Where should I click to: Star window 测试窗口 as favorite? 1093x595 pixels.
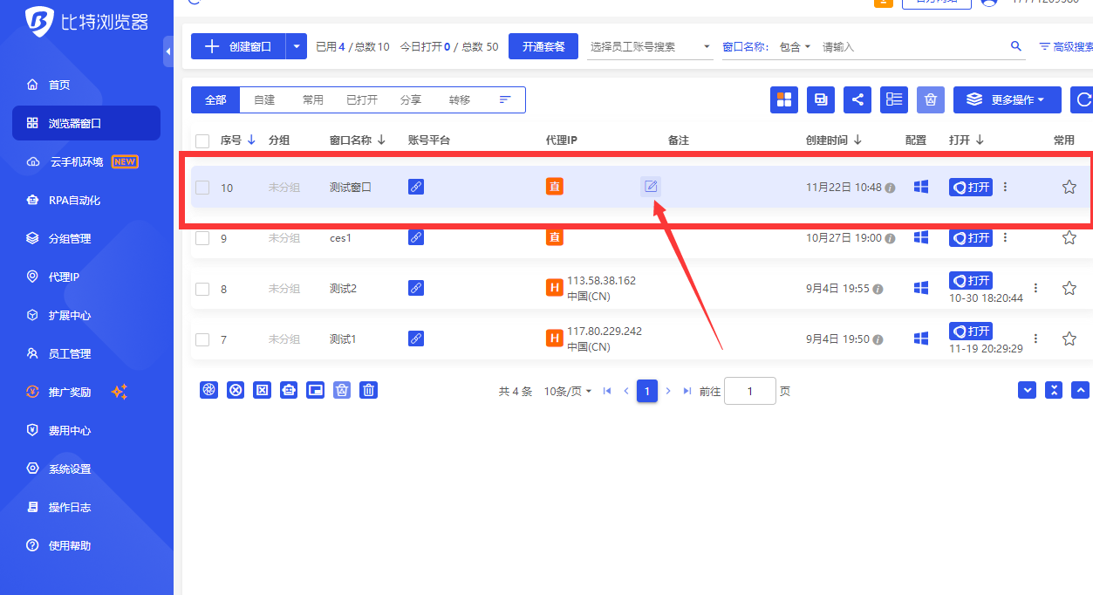pos(1069,187)
